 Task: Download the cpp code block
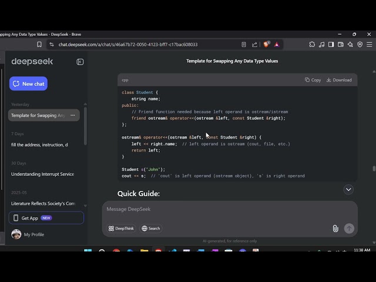pyautogui.click(x=339, y=80)
